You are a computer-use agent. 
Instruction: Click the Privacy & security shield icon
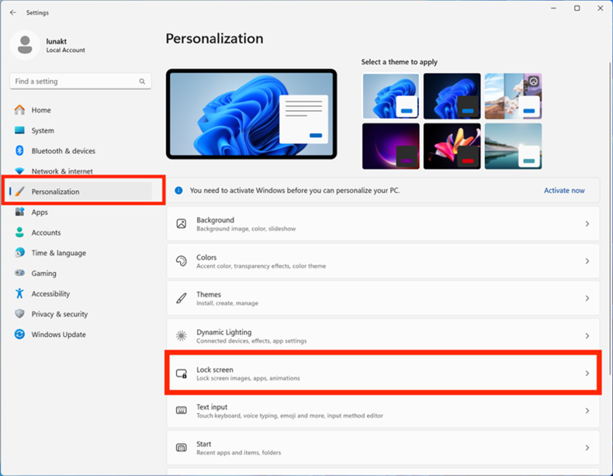[x=19, y=314]
